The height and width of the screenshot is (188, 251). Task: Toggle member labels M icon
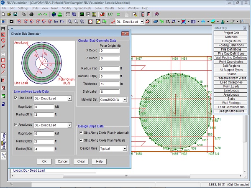[x=168, y=21]
